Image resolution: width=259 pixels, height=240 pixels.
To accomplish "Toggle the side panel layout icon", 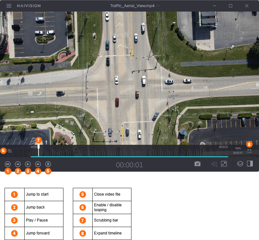I will point(250,164).
